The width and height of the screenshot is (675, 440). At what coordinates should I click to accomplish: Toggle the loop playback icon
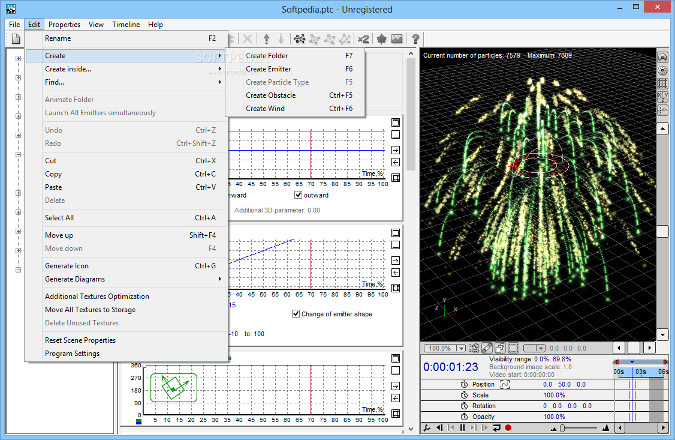(496, 428)
